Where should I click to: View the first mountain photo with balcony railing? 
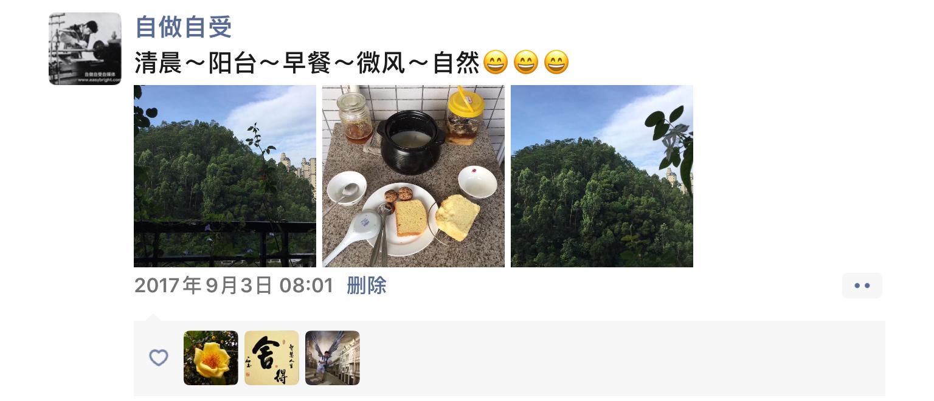tap(225, 176)
